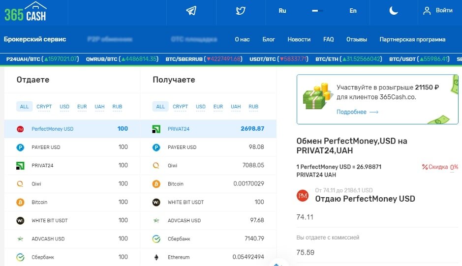Click PRIVAT24 icon in Получаете list
Image resolution: width=462 pixels, height=266 pixels.
[156, 129]
